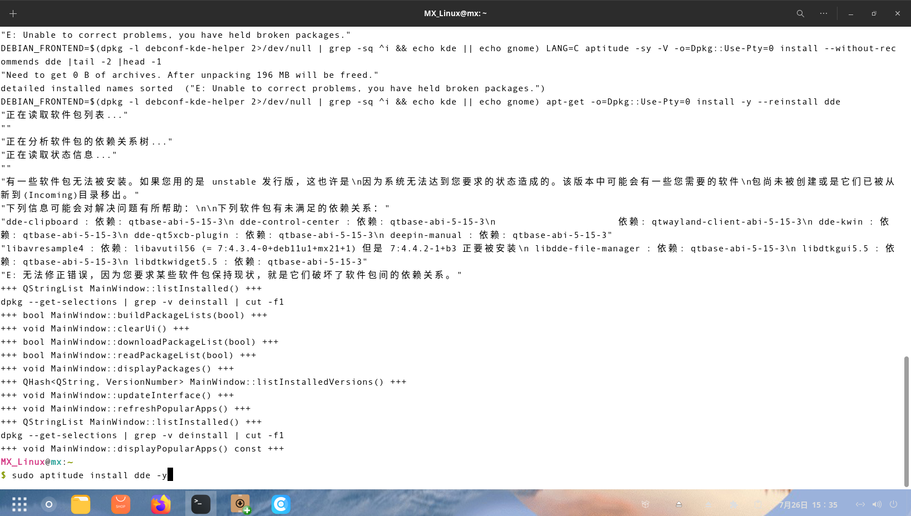Image resolution: width=911 pixels, height=516 pixels.
Task: Click the prompt text 'MX_Linux@mx:~'
Action: 37,462
